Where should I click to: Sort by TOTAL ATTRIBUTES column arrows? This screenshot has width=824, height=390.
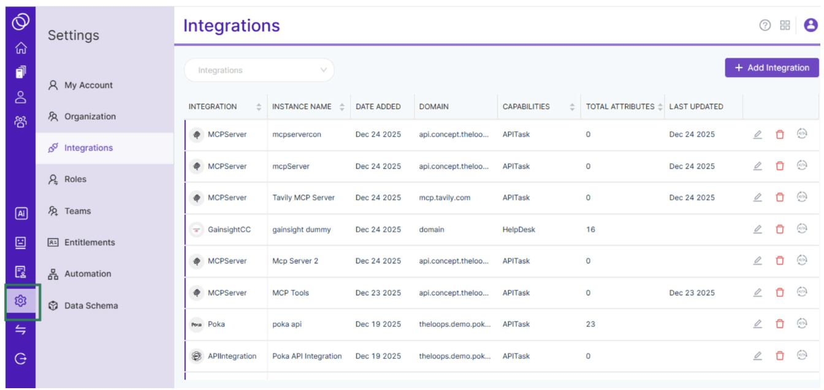pos(660,107)
